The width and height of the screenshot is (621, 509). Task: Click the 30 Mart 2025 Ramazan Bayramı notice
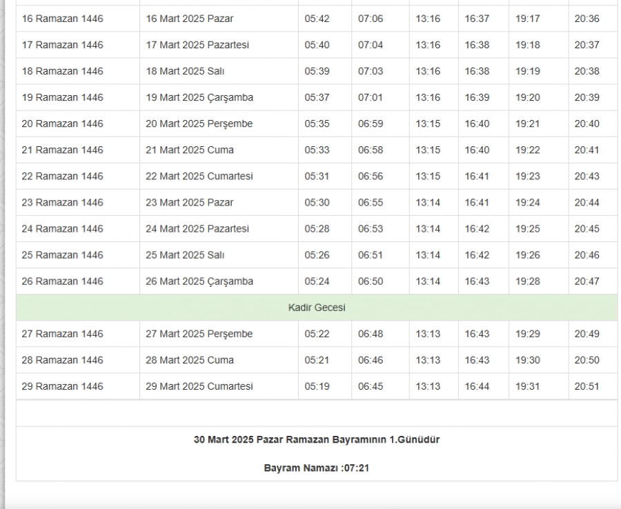coord(317,440)
